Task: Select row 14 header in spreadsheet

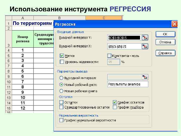Action: [x=9, y=103]
